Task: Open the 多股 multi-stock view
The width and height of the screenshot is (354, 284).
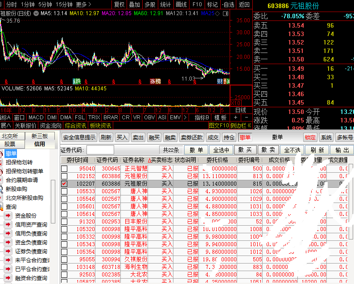Action: click(150, 4)
